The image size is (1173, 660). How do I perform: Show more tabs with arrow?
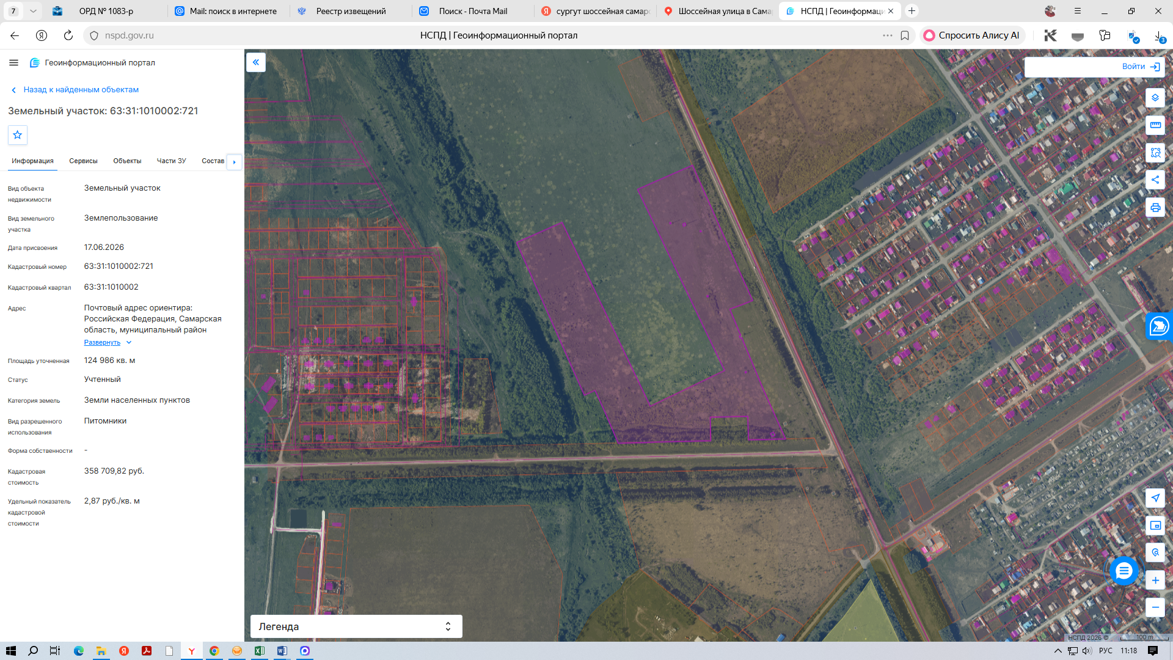(234, 161)
